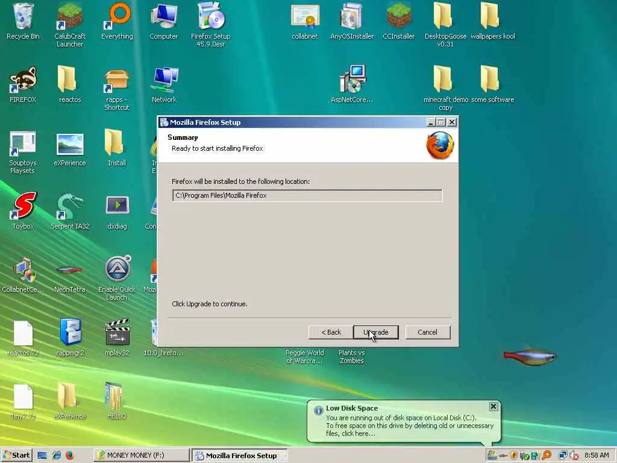Click the 8:58 AM clock
This screenshot has height=463, width=617.
click(x=597, y=455)
